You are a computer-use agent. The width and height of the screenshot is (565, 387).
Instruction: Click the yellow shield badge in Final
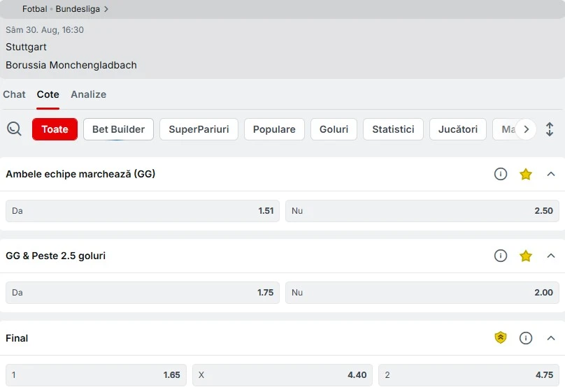500,337
